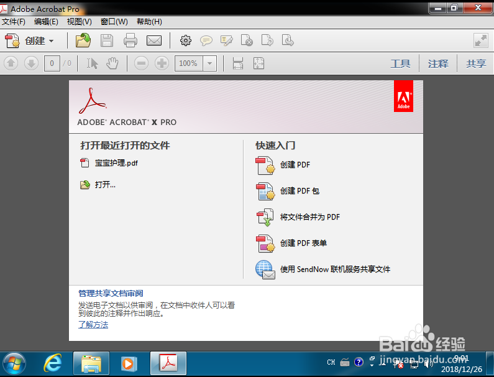The width and height of the screenshot is (494, 377).
Task: Click the extract page icon
Action: [288, 40]
